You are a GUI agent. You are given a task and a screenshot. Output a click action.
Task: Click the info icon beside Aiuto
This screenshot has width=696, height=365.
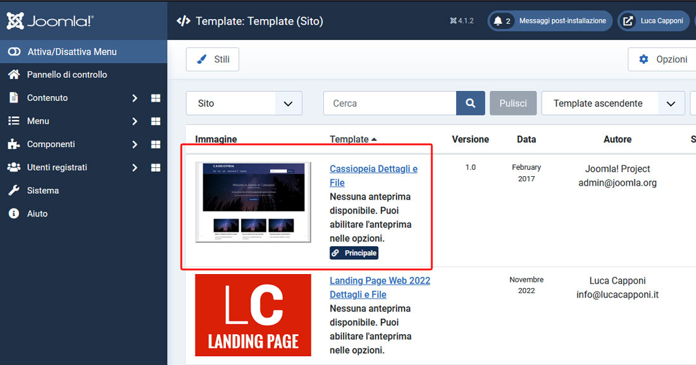tap(14, 213)
